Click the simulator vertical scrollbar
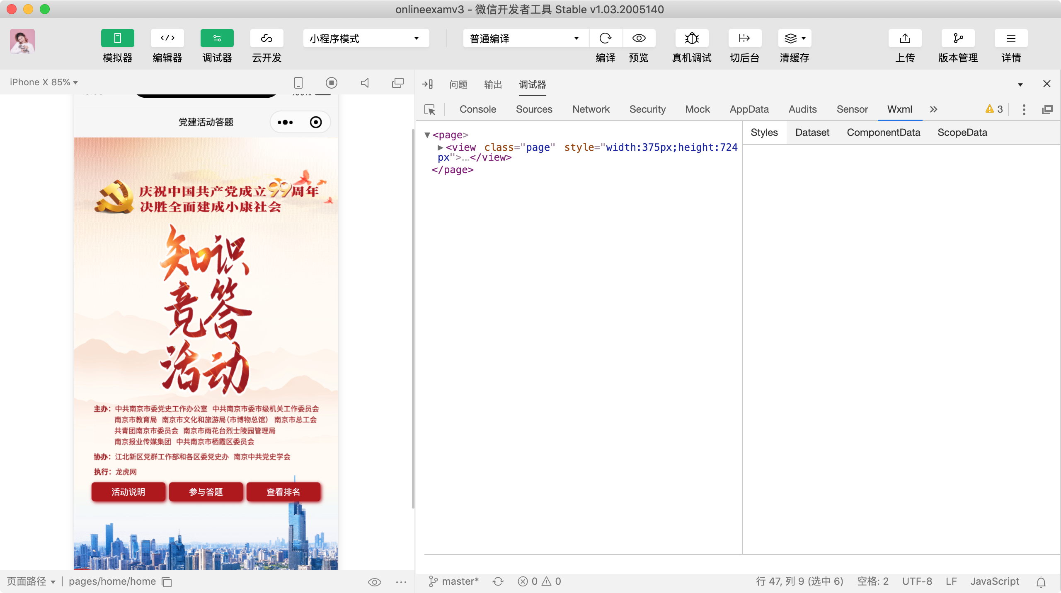 (x=413, y=319)
